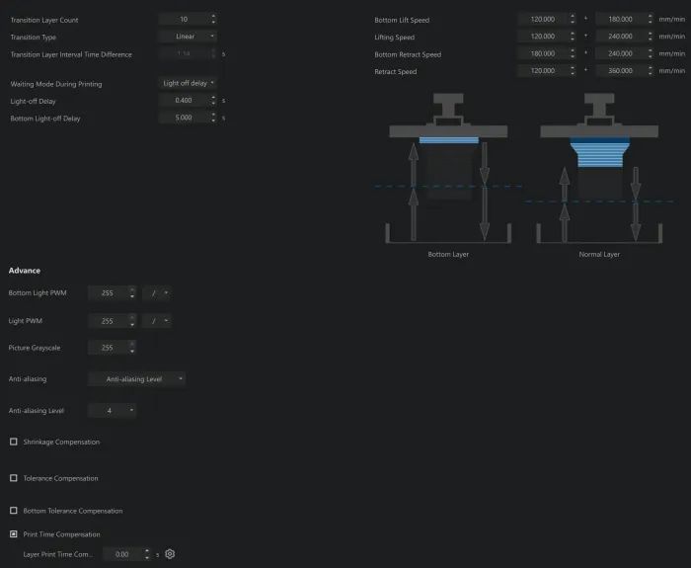Adjust Picture Grayscale stepper arrows

click(132, 348)
